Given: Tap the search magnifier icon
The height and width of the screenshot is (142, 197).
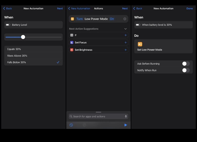Looking at the screenshot, I should 71,116.
